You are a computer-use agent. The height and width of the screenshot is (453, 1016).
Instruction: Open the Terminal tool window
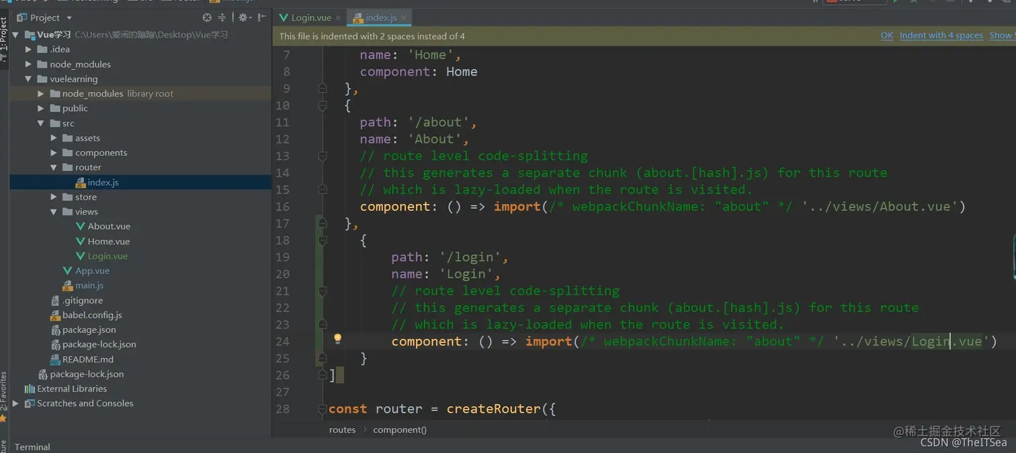point(32,447)
